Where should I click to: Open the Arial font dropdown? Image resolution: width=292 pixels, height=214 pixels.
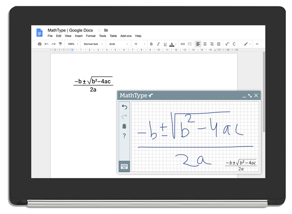click(119, 44)
